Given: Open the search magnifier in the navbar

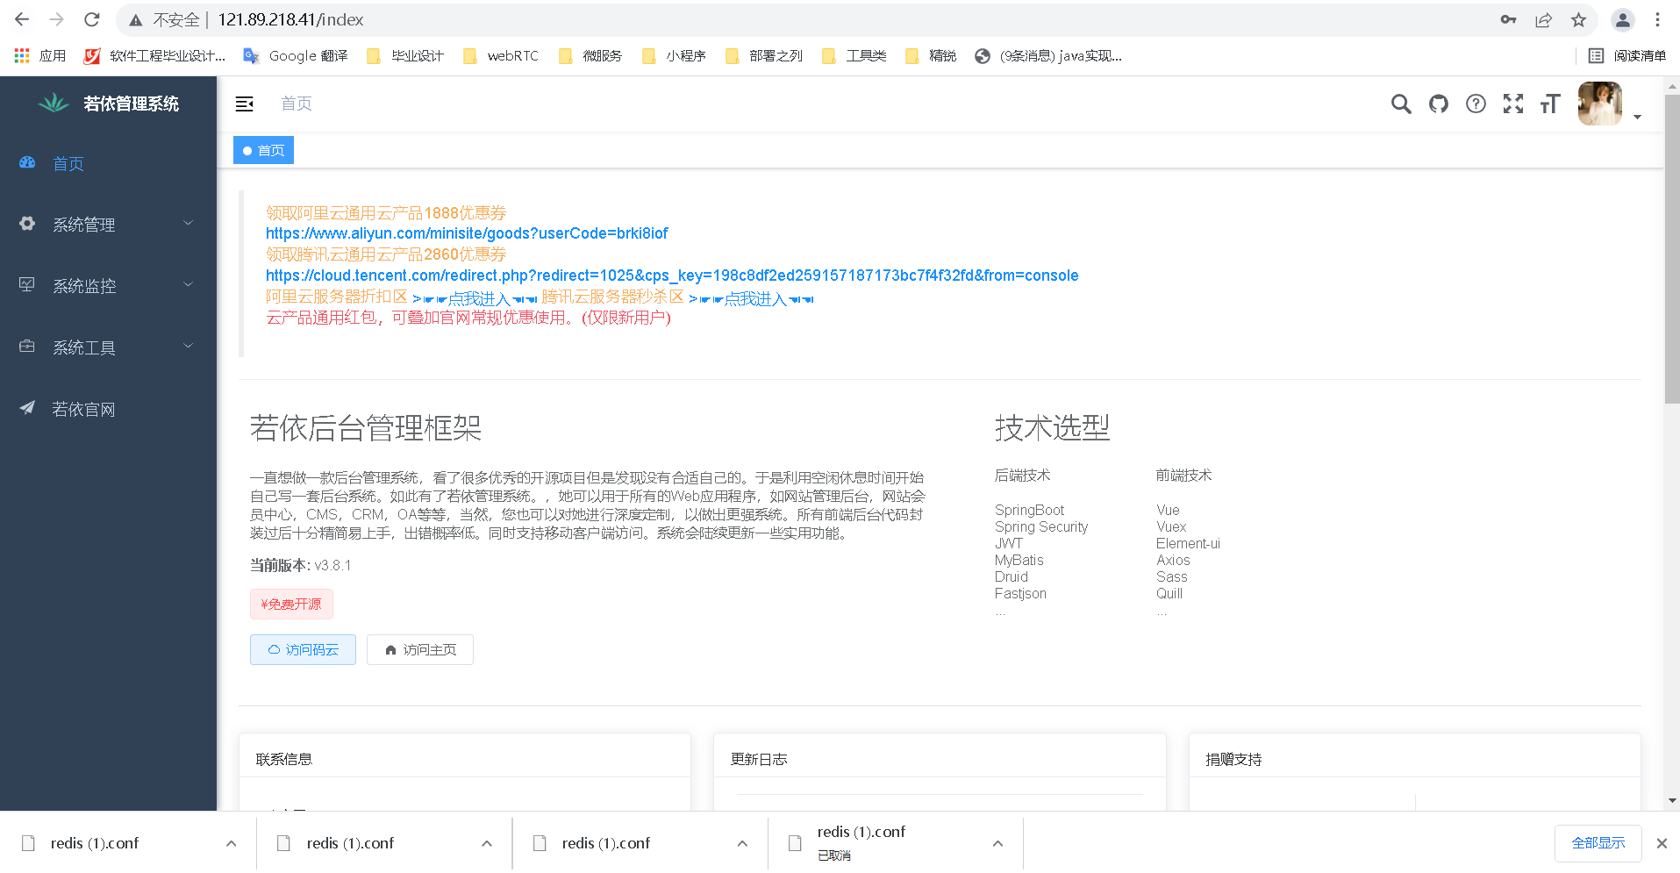Looking at the screenshot, I should tap(1401, 104).
